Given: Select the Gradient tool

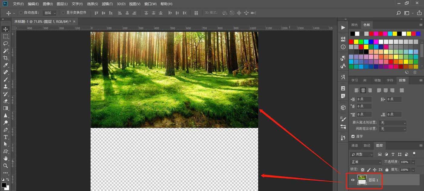Looking at the screenshot, I should 5,108.
